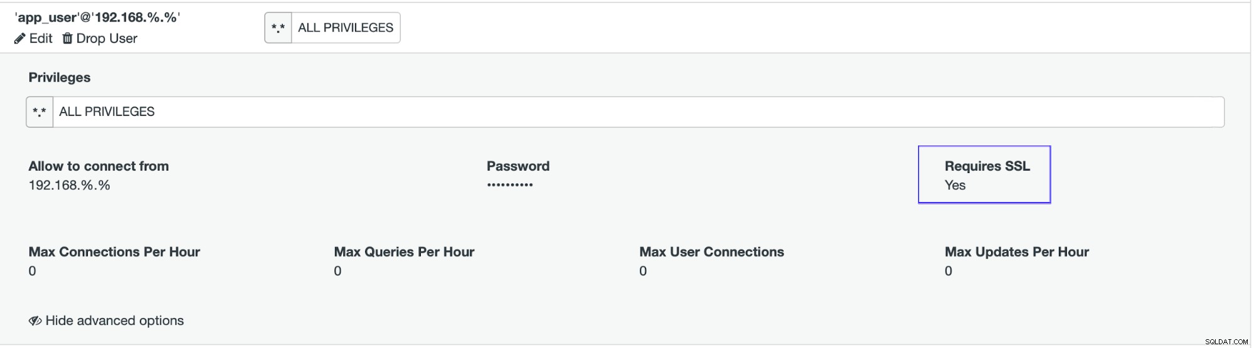Viewport: 1254px width, 348px height.
Task: Click the *.* badge in header row
Action: pos(278,28)
